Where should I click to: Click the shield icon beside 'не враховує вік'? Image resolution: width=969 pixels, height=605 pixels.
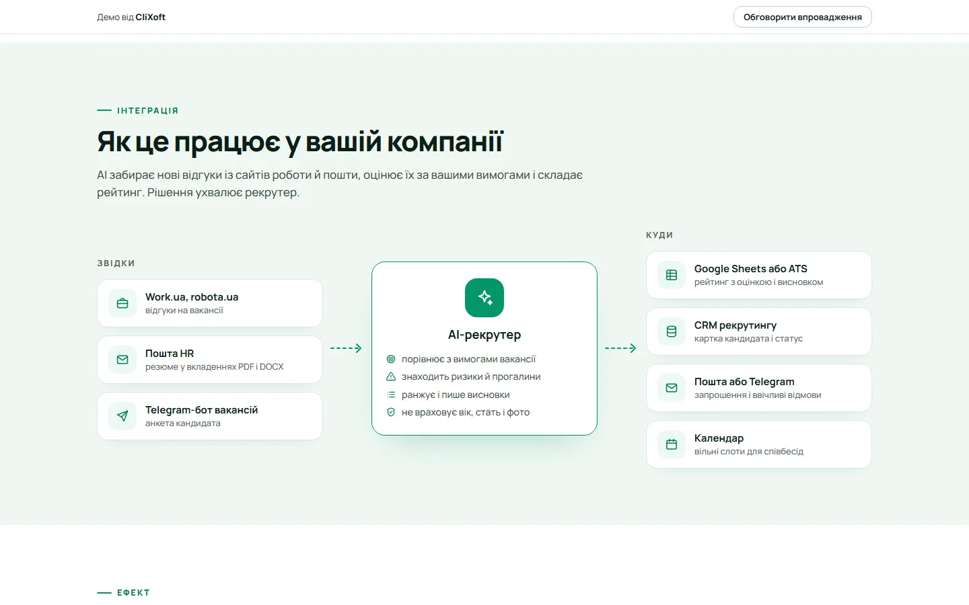391,412
